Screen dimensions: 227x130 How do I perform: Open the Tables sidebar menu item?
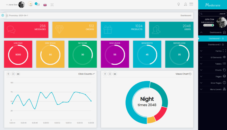[x=213, y=63]
